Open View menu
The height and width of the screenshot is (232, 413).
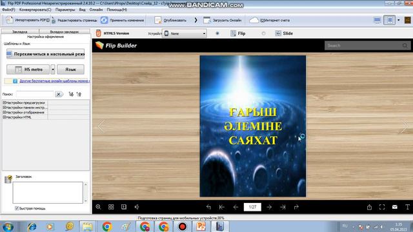pos(82,10)
